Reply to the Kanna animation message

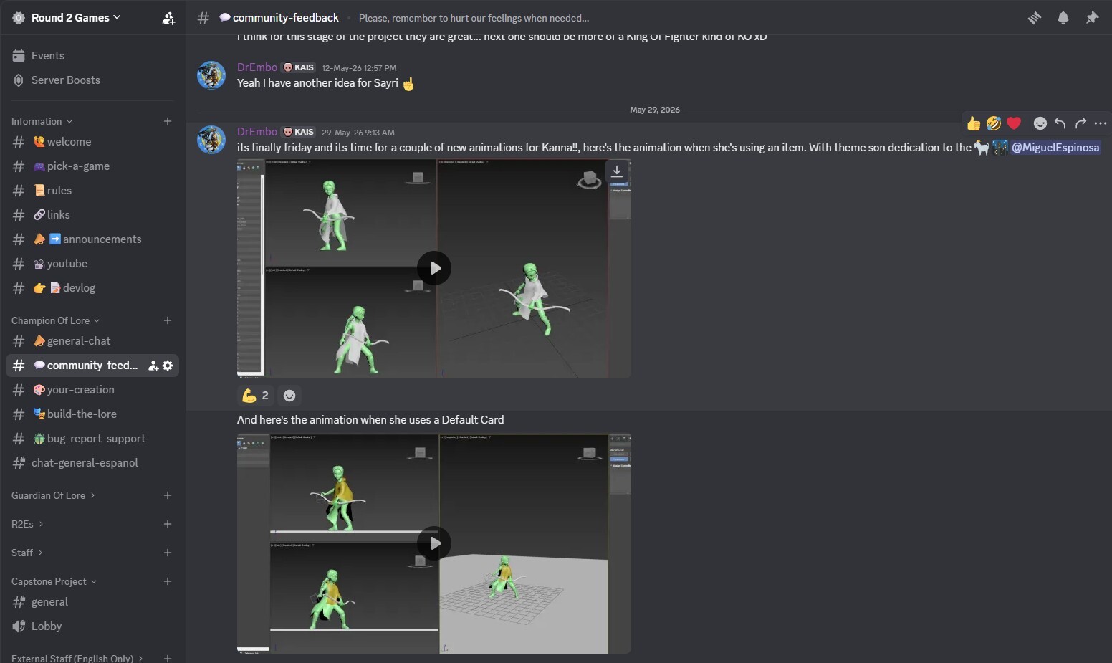pyautogui.click(x=1060, y=123)
